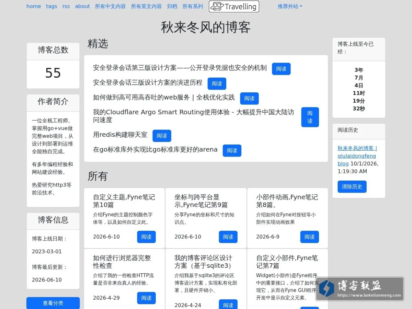Open the tags page
Viewport: 412px width, 309px height.
click(x=51, y=6)
